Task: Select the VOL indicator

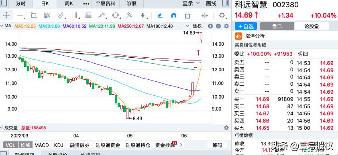Action: [10, 145]
